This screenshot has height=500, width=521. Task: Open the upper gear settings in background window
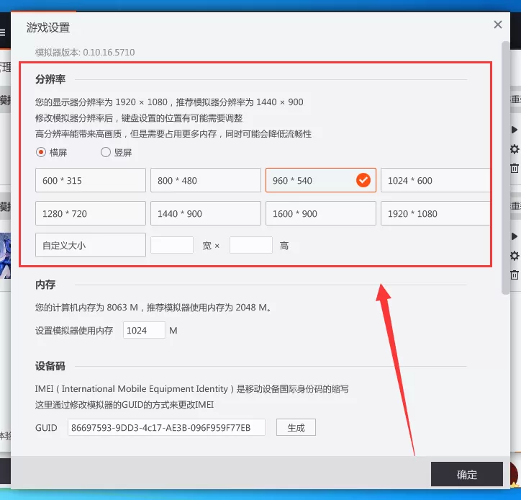(515, 149)
